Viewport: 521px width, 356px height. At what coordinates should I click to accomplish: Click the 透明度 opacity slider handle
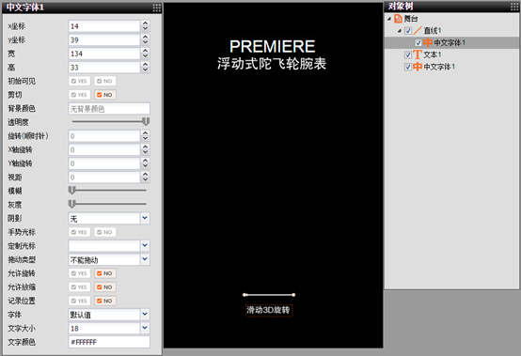coord(146,121)
